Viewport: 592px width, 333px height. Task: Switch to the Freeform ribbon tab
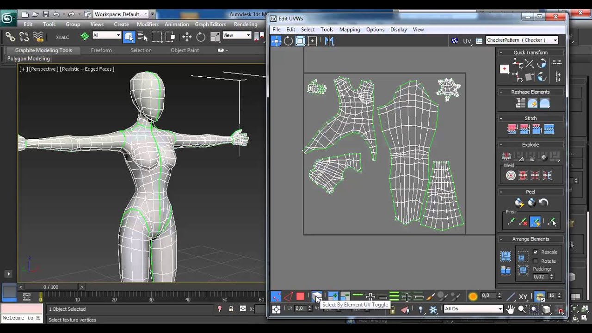point(101,50)
